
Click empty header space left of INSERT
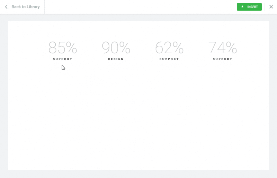pyautogui.click(x=141, y=7)
